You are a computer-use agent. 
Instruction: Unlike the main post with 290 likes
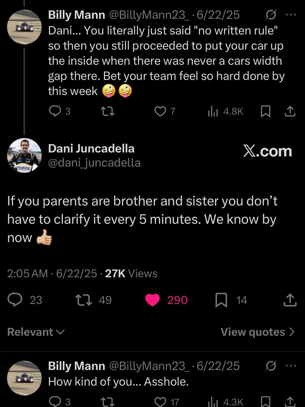152,300
